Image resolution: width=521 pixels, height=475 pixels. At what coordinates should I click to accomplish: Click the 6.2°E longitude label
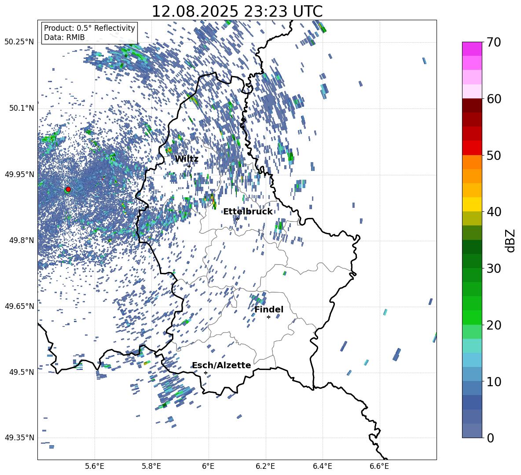(x=265, y=466)
